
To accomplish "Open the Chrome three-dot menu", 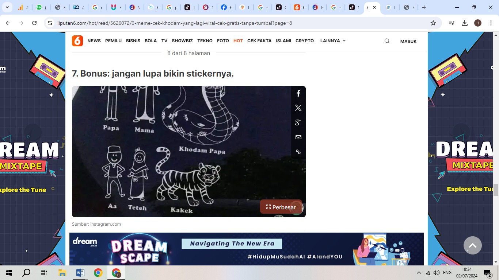I will [x=491, y=23].
